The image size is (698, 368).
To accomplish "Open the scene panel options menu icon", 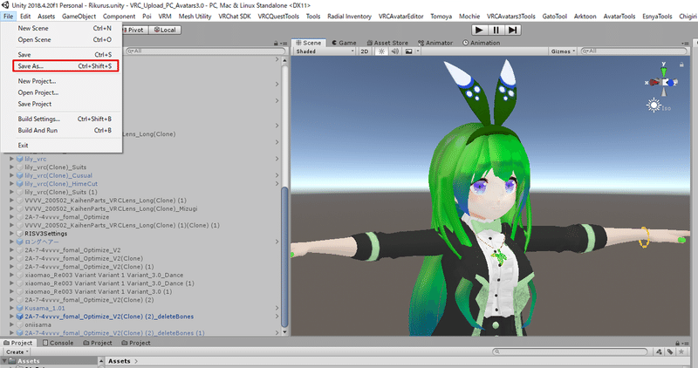I will coord(685,43).
